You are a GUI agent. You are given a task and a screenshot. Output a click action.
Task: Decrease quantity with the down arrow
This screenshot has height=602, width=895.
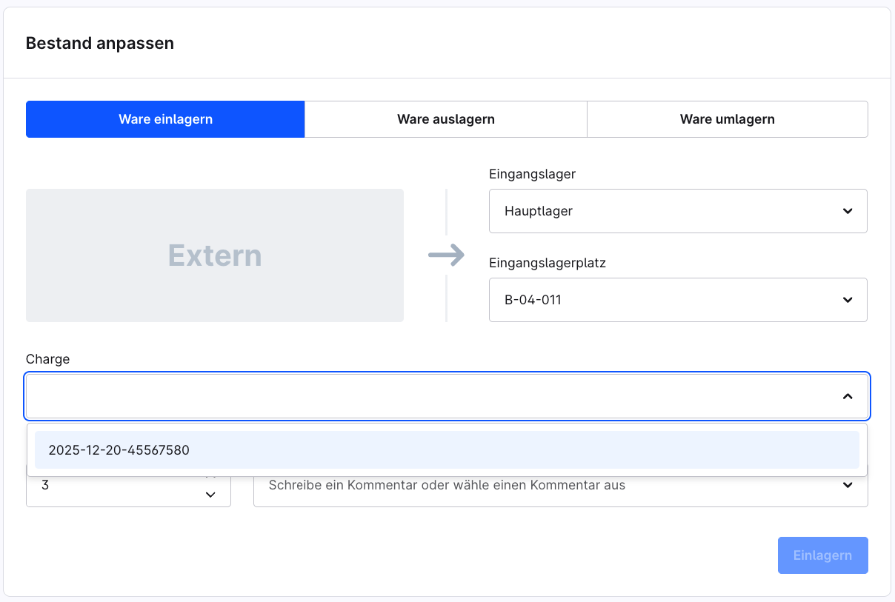pos(210,495)
